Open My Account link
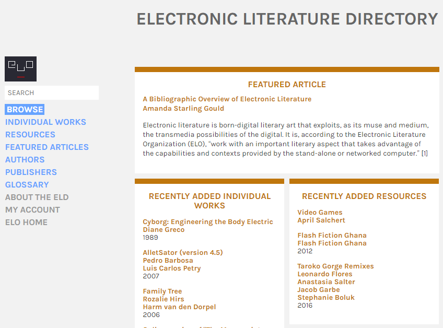The height and width of the screenshot is (328, 443). click(32, 209)
